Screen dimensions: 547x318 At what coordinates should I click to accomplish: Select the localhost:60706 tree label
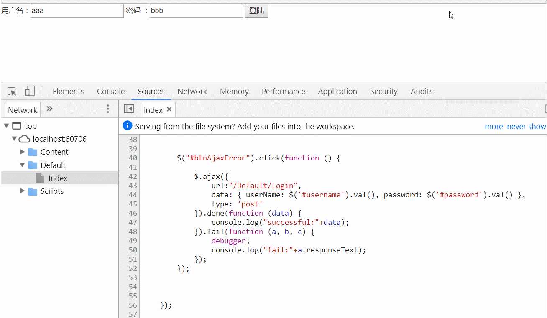[60, 139]
